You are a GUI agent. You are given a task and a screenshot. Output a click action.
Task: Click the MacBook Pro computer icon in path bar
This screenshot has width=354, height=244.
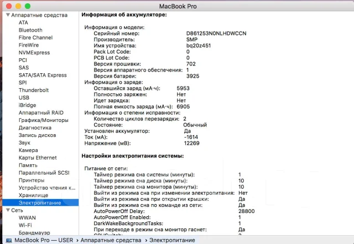[x=9, y=240]
